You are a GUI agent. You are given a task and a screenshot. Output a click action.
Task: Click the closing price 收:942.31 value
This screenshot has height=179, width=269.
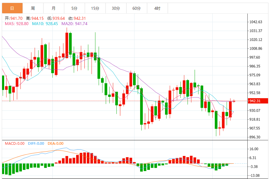[x=77, y=18]
